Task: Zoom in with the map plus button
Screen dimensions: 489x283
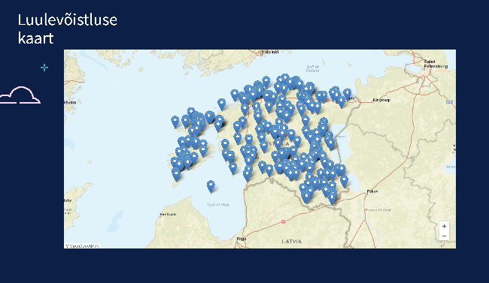Action: click(444, 227)
